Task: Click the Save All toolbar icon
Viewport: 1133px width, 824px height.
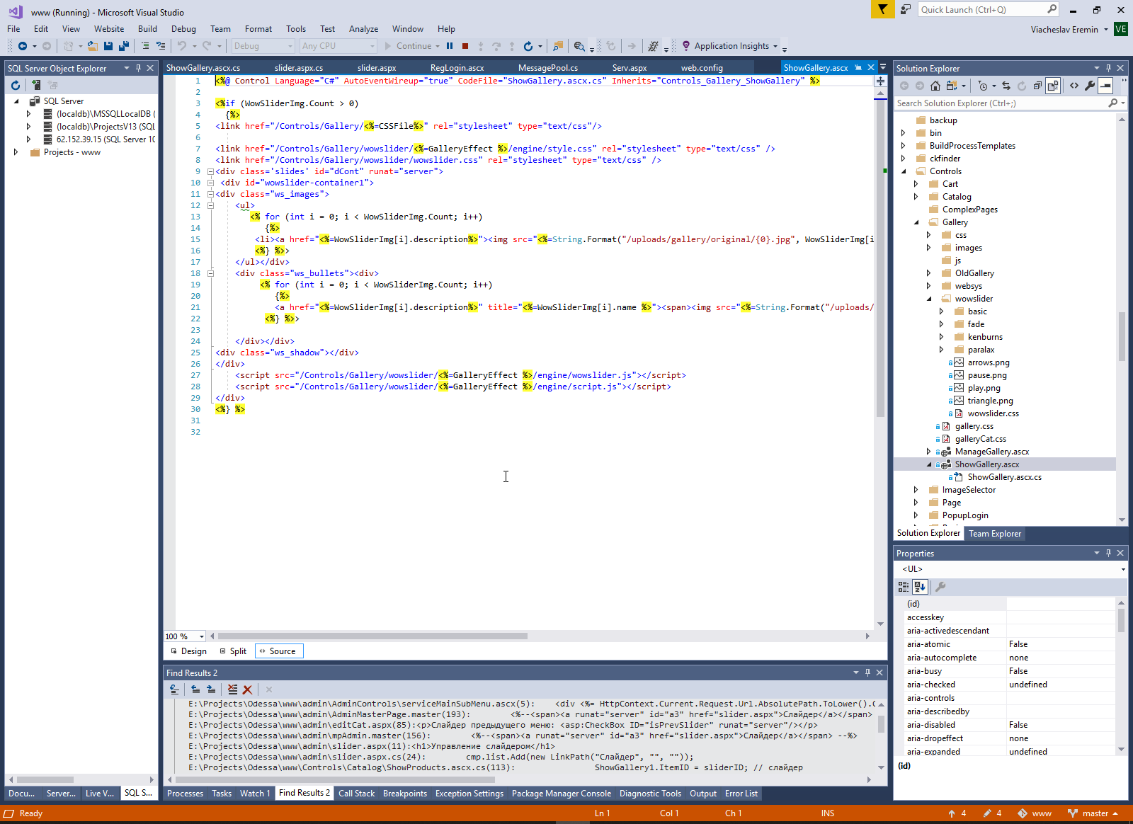Action: click(123, 46)
